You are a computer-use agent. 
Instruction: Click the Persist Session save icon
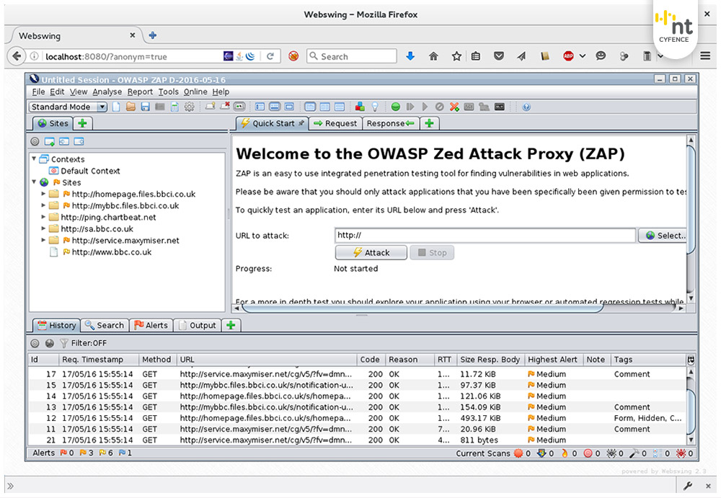[x=145, y=107]
